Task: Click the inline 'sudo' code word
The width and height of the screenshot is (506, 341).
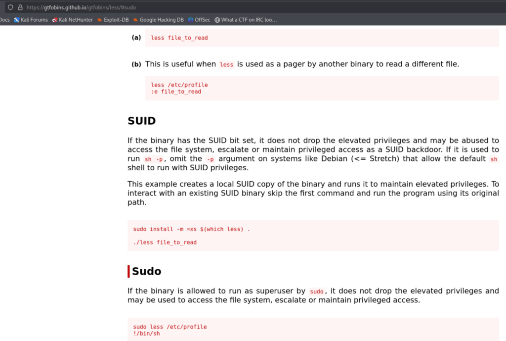Action: 316,291
